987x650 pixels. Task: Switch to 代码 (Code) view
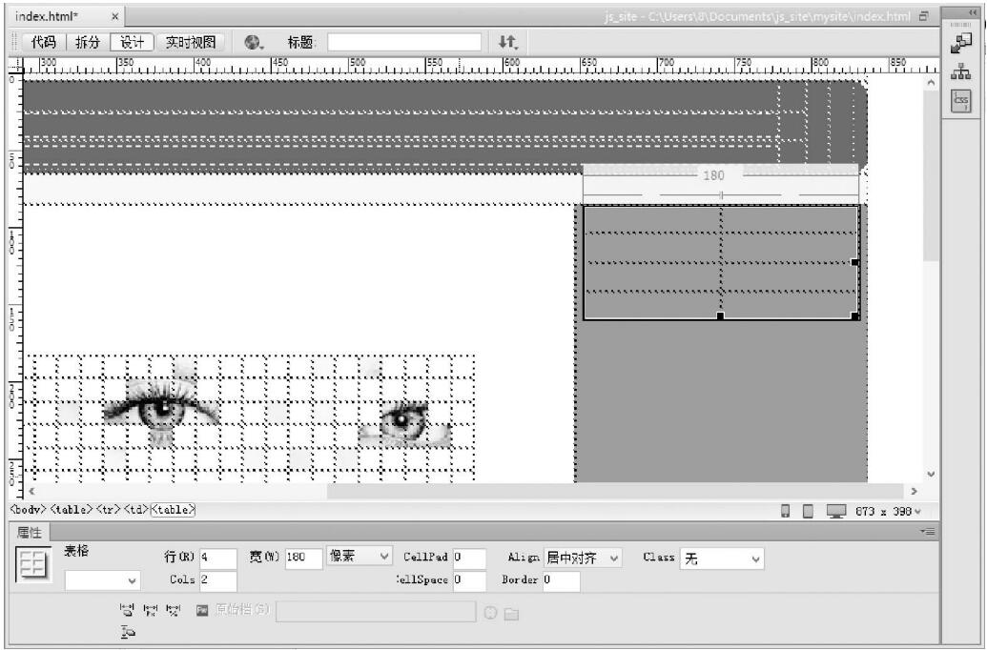[44, 42]
